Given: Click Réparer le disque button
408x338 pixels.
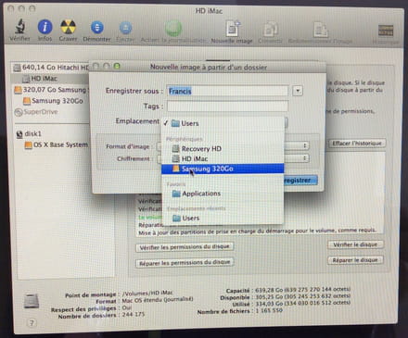Looking at the screenshot, I should pos(355,260).
